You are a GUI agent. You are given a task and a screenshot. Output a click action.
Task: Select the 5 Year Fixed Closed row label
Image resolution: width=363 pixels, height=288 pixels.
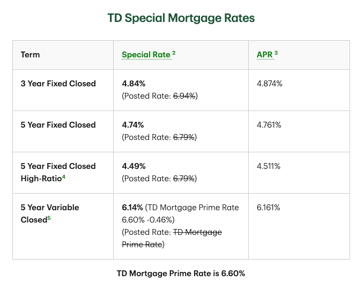tap(58, 125)
